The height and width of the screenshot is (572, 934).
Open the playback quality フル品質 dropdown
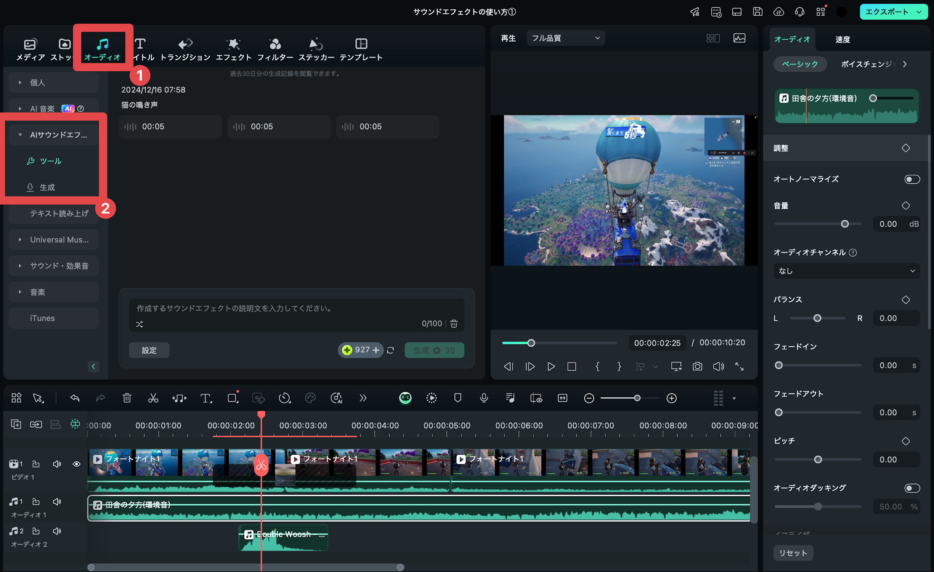point(566,38)
